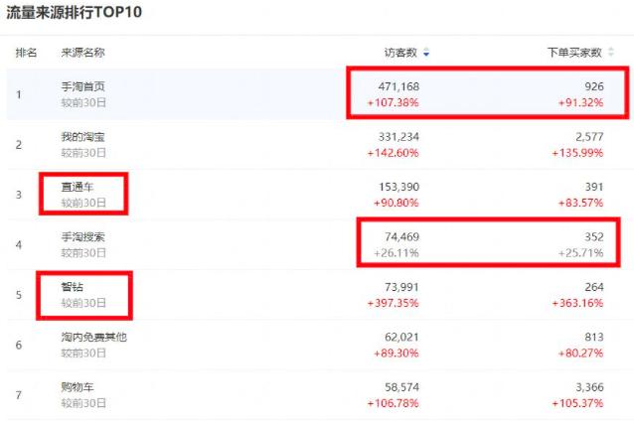Open the 我的淘宝 traffic source
This screenshot has width=634, height=427.
click(x=82, y=137)
